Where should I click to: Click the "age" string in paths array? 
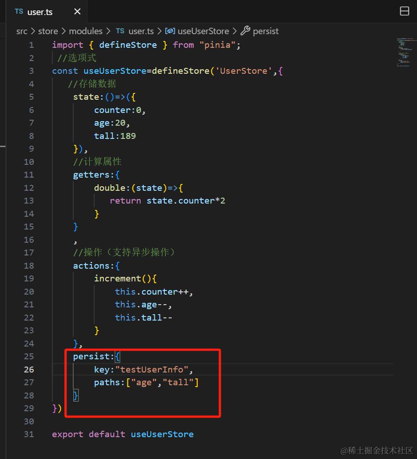144,382
